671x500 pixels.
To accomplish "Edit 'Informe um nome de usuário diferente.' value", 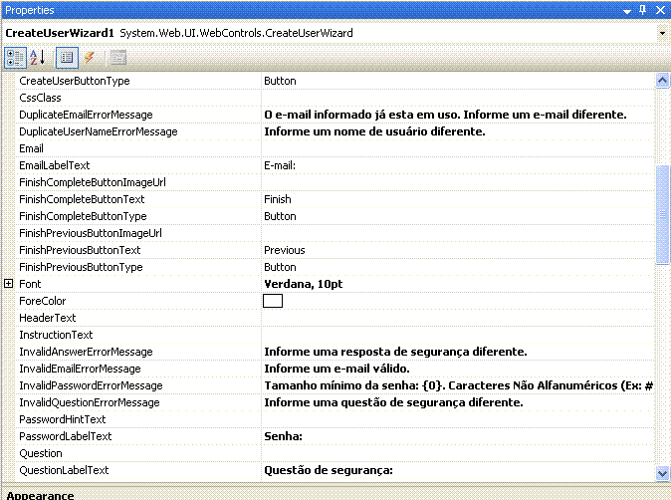I will pyautogui.click(x=458, y=131).
